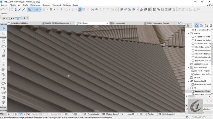
Task: Select the eyedropper pick-up parameters tool
Action: coord(20,9)
